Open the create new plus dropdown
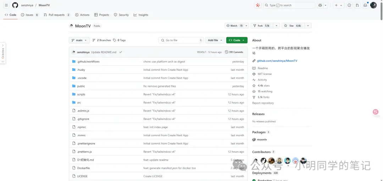 click(x=338, y=5)
